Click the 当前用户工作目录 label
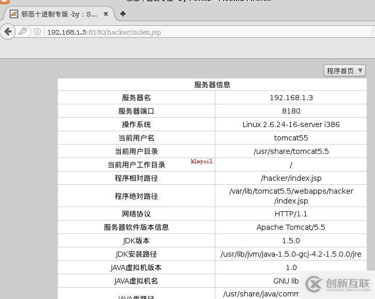375x299 pixels. coord(136,165)
